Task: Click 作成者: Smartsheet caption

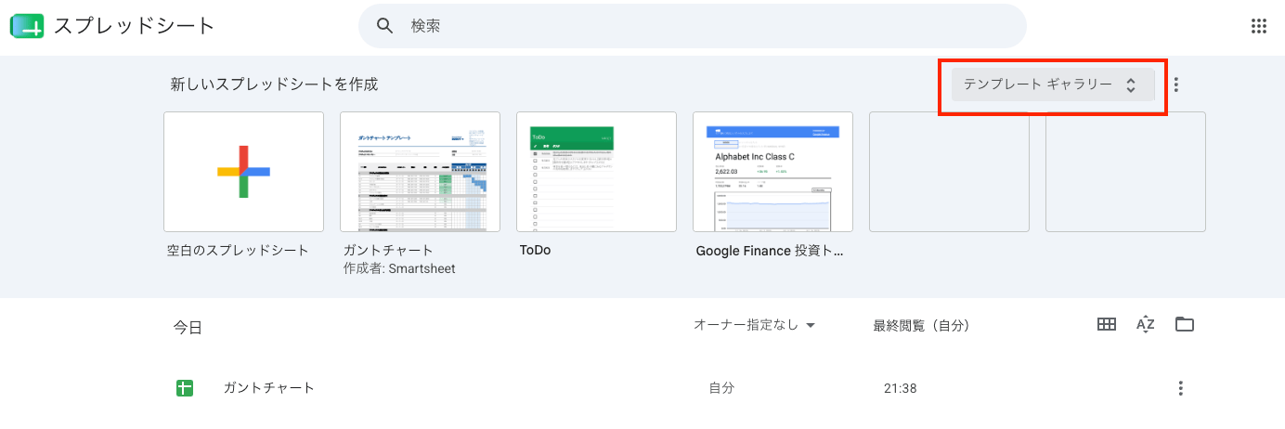Action: (399, 269)
